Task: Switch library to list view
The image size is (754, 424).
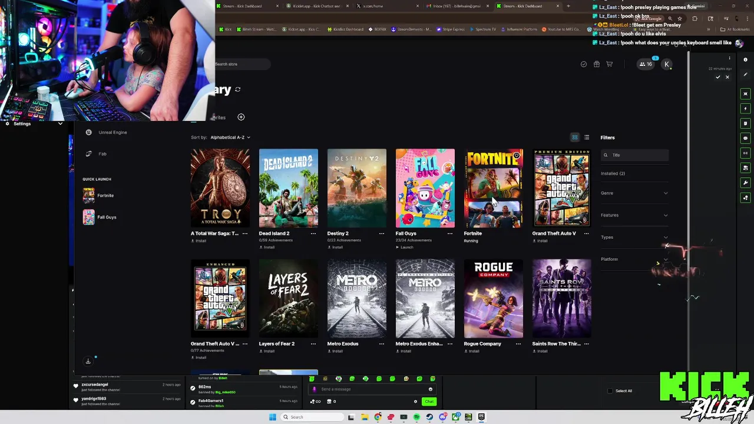Action: pos(587,137)
